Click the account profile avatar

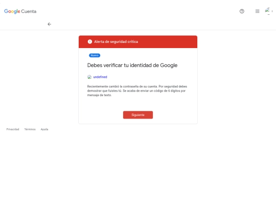[268, 11]
